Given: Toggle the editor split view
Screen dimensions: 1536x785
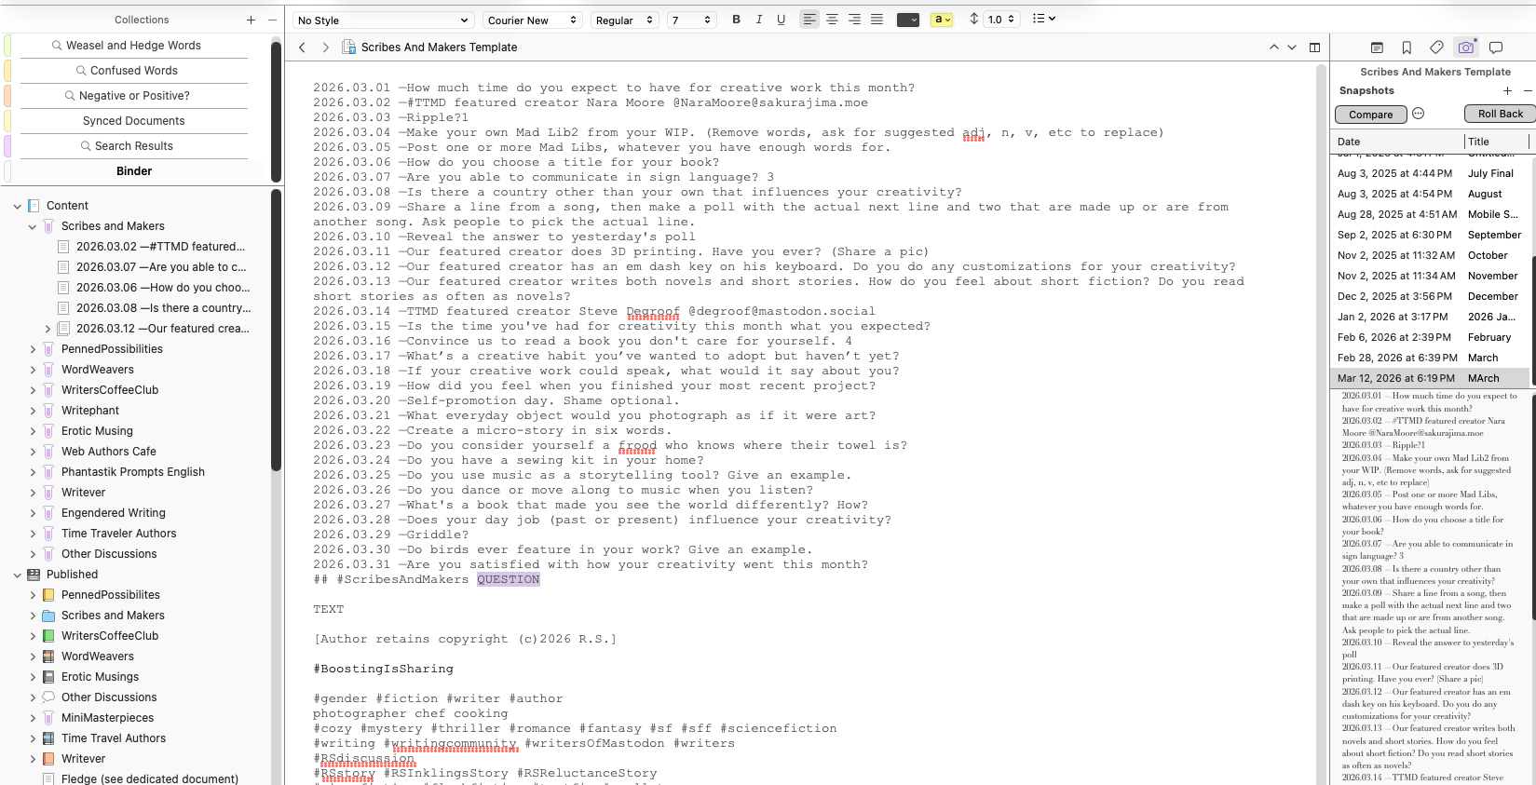Looking at the screenshot, I should click(x=1314, y=47).
